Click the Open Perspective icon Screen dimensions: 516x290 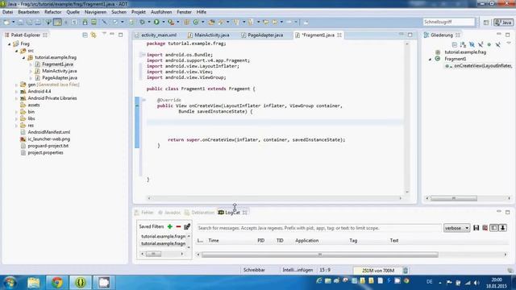click(486, 23)
